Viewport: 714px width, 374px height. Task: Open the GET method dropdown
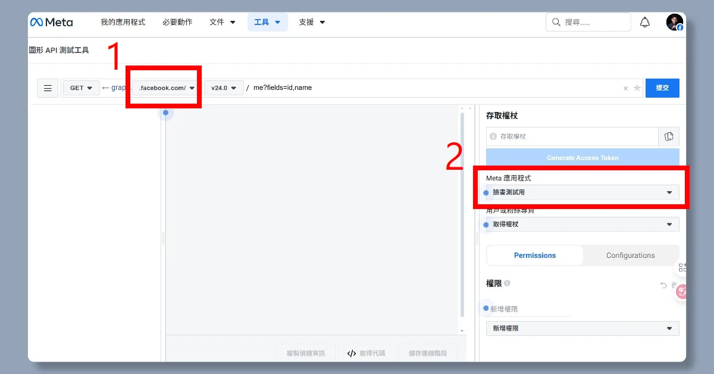click(82, 88)
